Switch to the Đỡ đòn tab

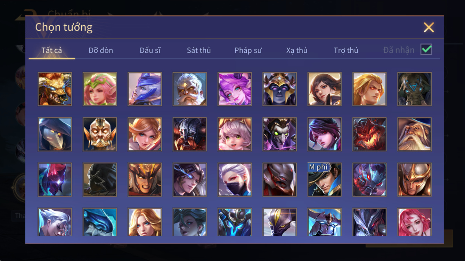[x=101, y=50]
